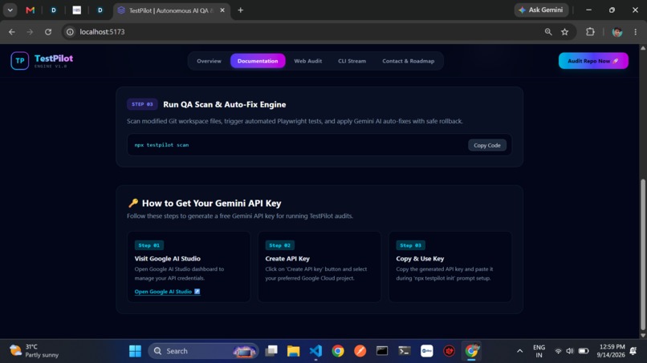The height and width of the screenshot is (363, 647).
Task: Bookmark this page with the star icon
Action: (x=564, y=32)
